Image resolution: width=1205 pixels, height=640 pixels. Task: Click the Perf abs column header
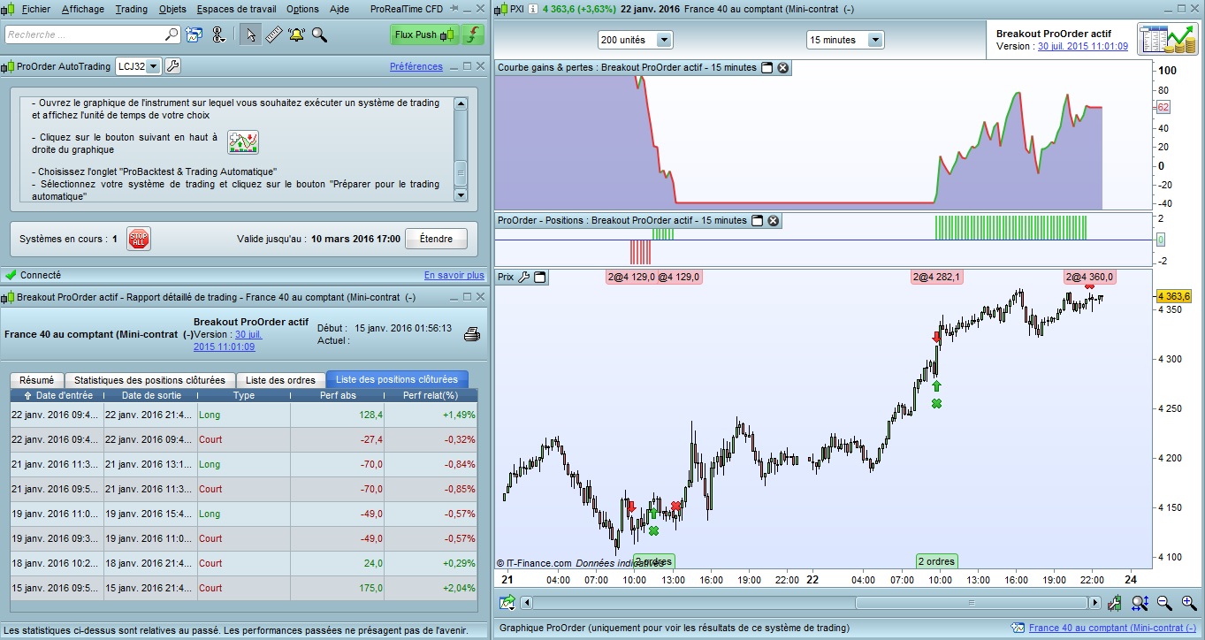pos(338,395)
